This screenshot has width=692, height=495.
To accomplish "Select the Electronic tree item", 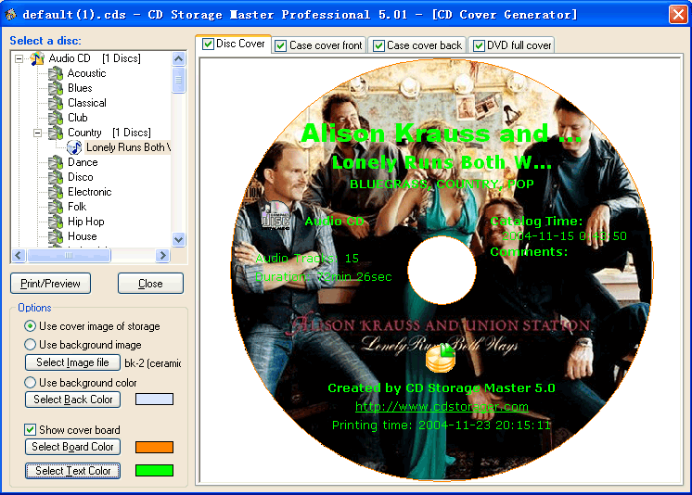I will coord(90,192).
